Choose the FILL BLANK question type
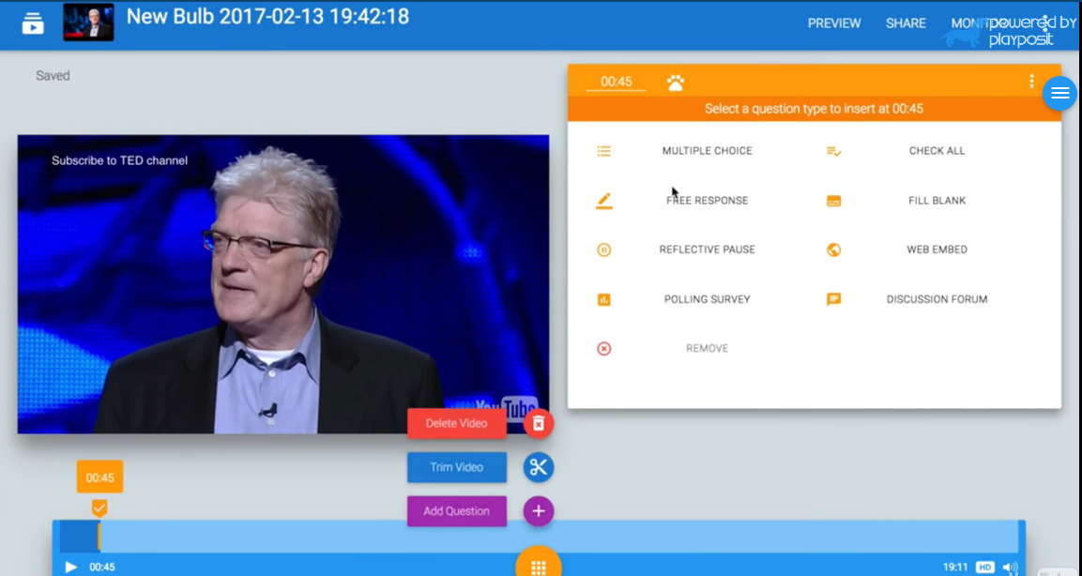Screen dimensions: 1082x576 click(937, 201)
